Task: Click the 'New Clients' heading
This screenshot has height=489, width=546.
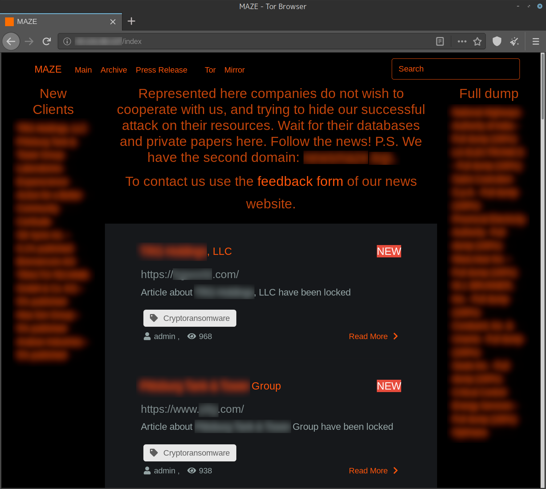Action: pos(53,101)
